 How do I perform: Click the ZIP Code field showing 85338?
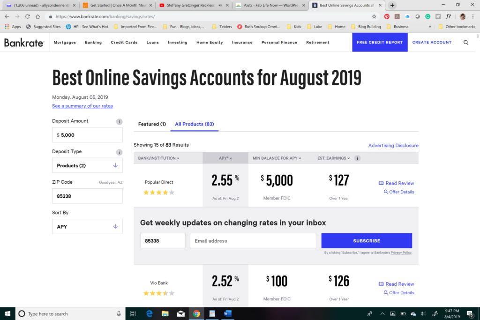coord(87,196)
